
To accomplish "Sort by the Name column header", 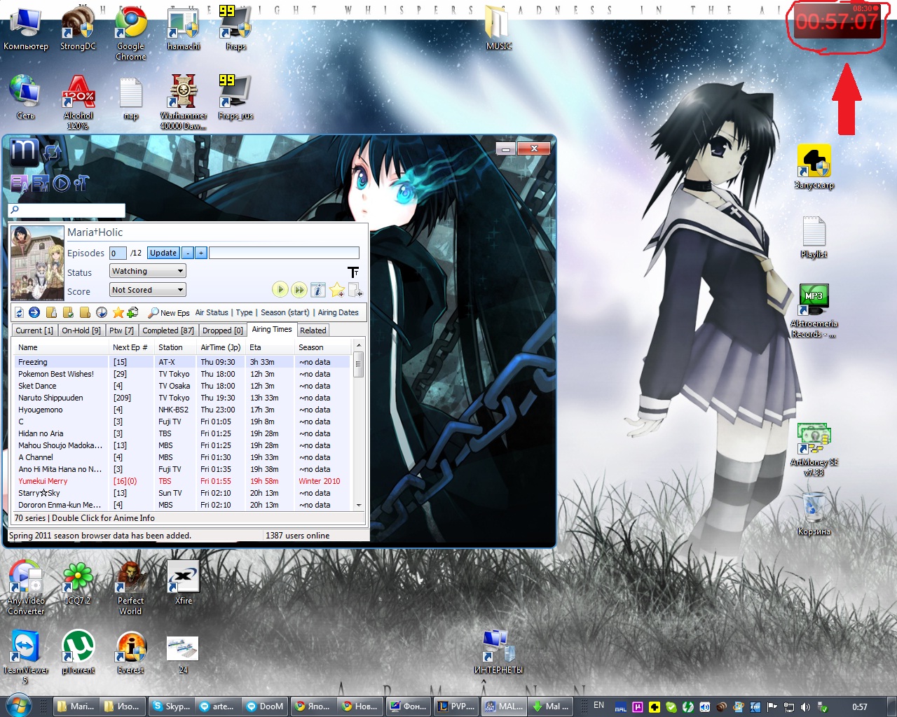I will click(61, 347).
